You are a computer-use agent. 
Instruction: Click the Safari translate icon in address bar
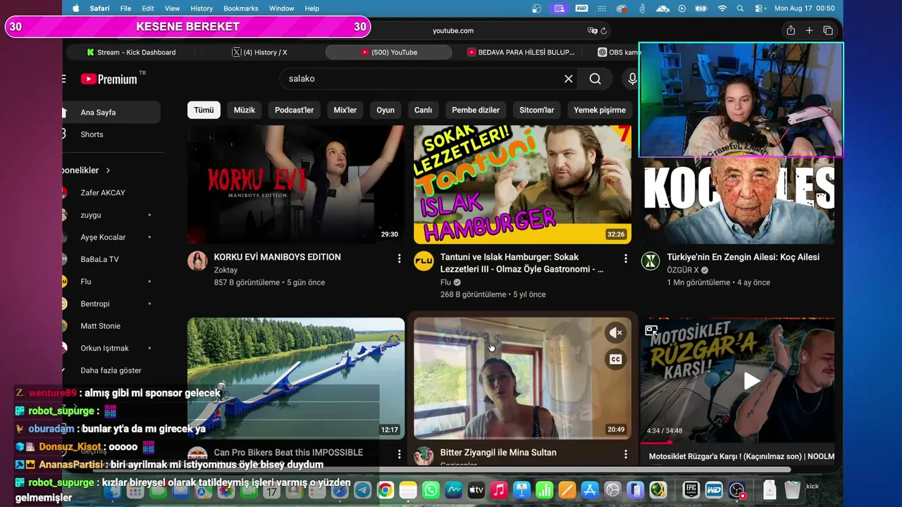point(593,30)
